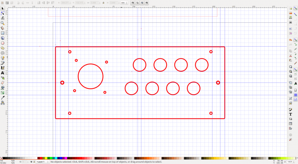This screenshot has height=164, width=298.
Task: Click the H height stepper arrows
Action: (119, 3)
